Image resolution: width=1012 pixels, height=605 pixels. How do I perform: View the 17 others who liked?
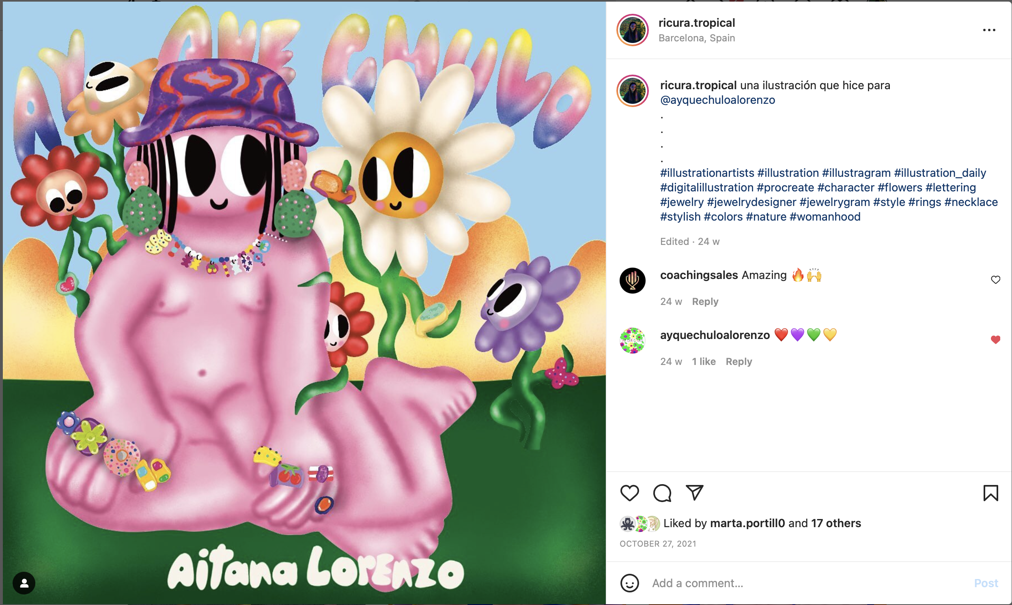coord(836,523)
